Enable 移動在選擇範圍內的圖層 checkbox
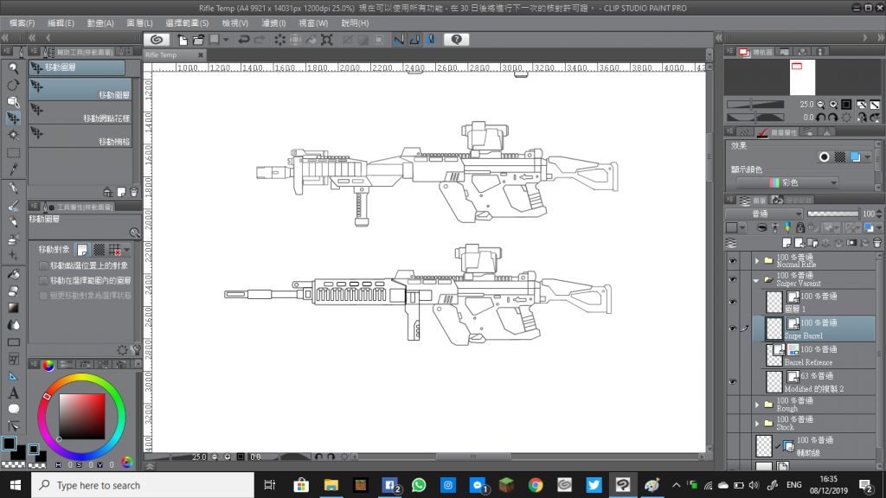886x498 pixels. 44,280
